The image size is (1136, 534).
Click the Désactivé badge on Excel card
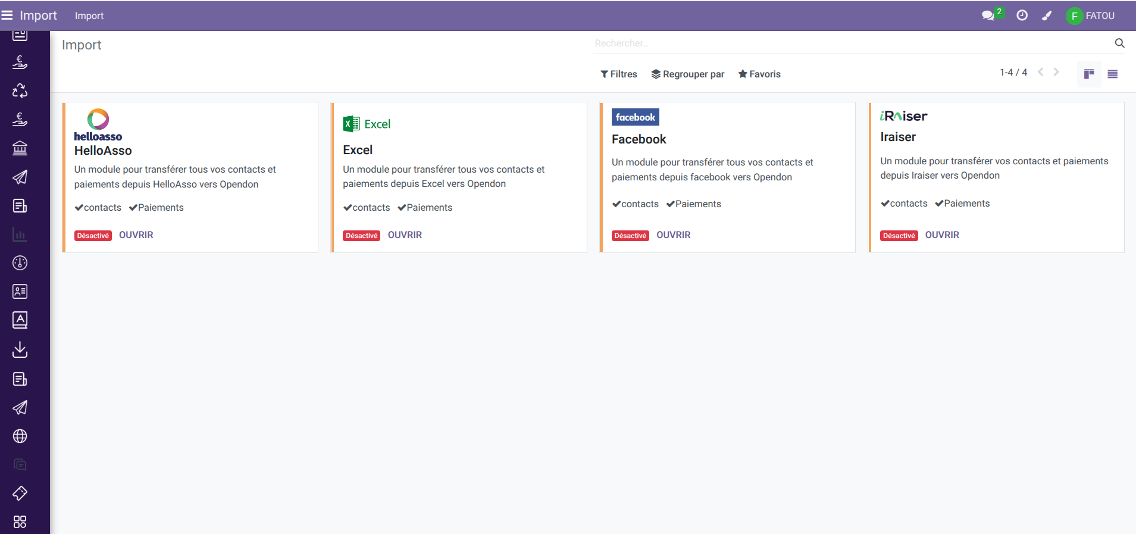pyautogui.click(x=362, y=236)
